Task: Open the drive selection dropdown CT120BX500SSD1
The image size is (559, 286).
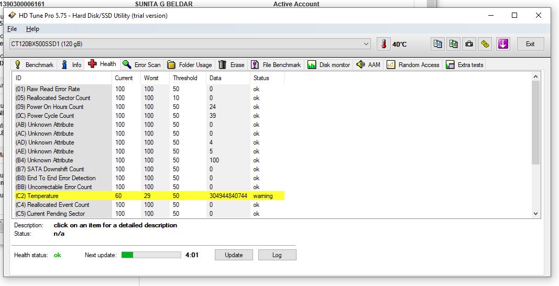Action: pyautogui.click(x=190, y=44)
